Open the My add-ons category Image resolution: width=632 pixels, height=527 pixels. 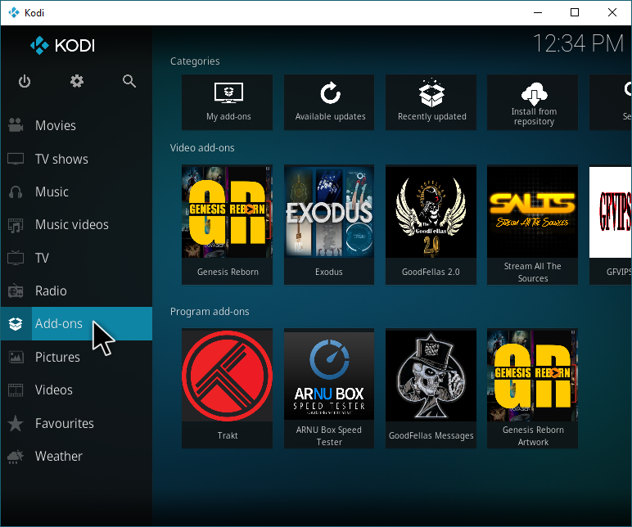coord(227,102)
